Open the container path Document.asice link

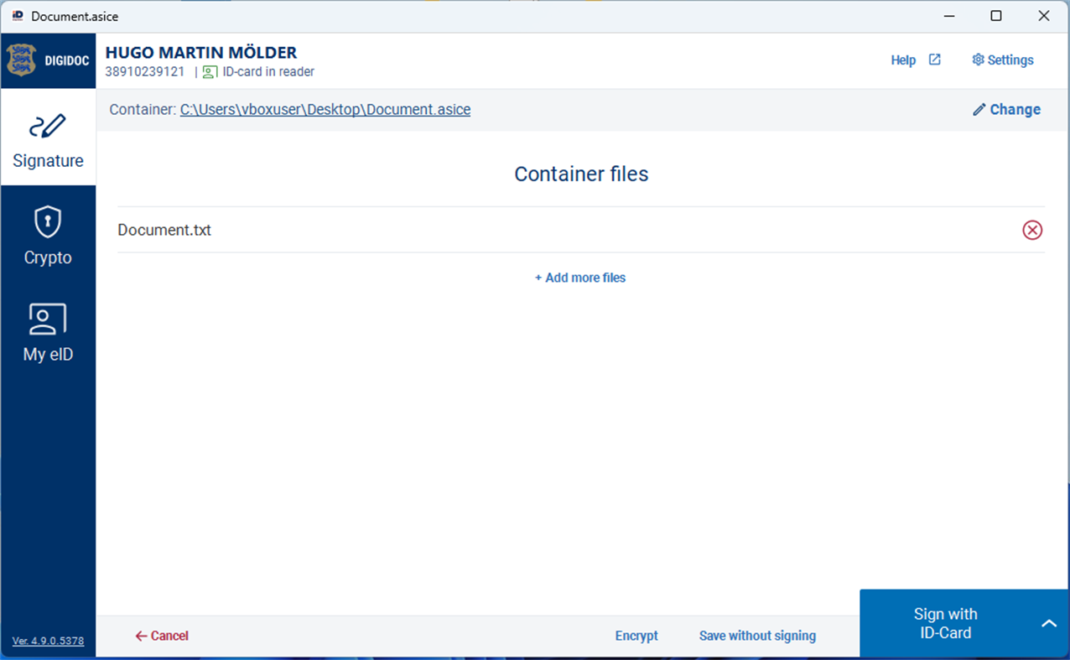[325, 110]
